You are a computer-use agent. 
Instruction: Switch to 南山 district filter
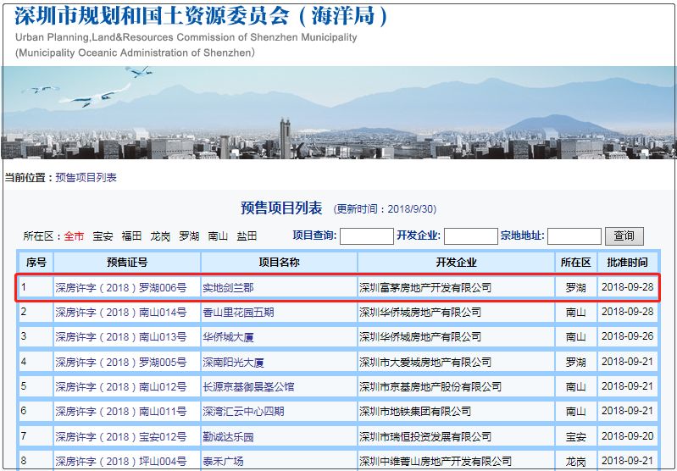pyautogui.click(x=218, y=236)
